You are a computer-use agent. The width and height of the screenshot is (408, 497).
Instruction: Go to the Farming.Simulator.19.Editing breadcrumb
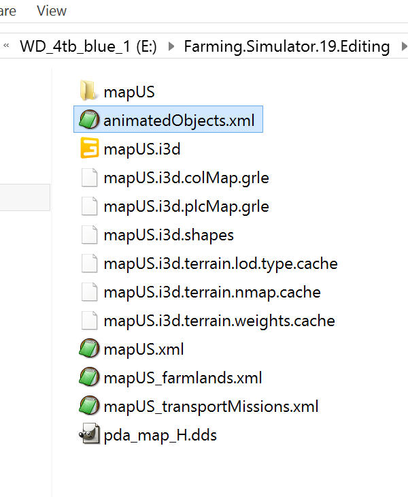(287, 46)
